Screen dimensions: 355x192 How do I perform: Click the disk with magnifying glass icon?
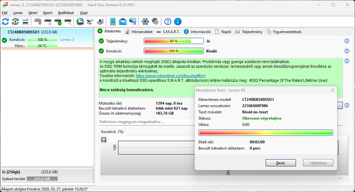[68, 22]
